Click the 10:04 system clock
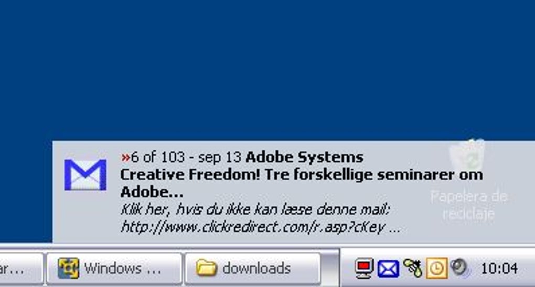Image resolution: width=535 pixels, height=287 pixels. tap(499, 269)
